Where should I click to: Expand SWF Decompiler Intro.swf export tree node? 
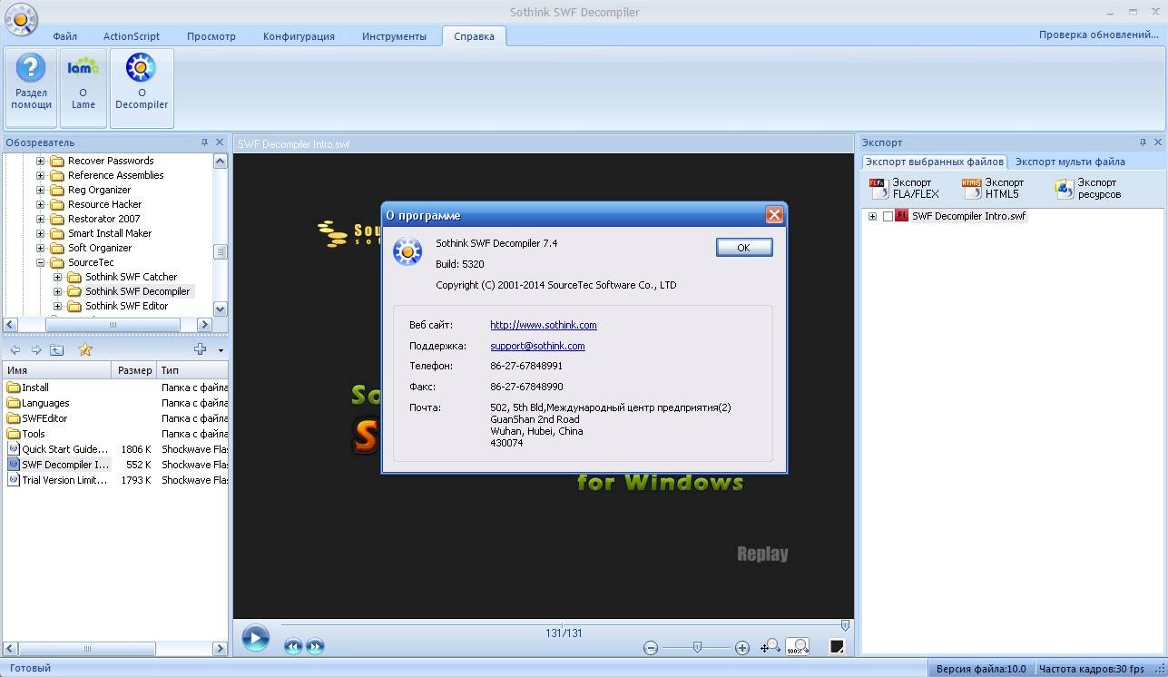tap(872, 216)
